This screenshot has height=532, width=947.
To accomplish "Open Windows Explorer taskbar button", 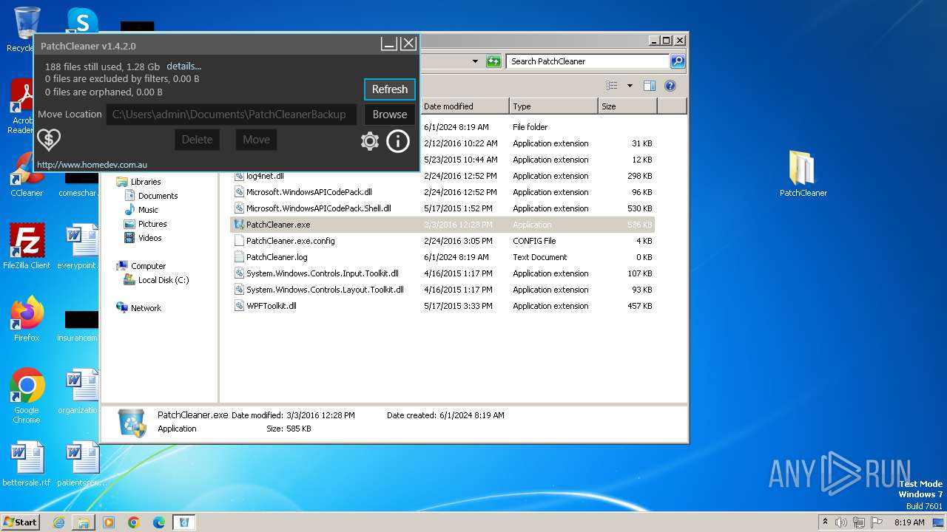I will click(x=84, y=522).
